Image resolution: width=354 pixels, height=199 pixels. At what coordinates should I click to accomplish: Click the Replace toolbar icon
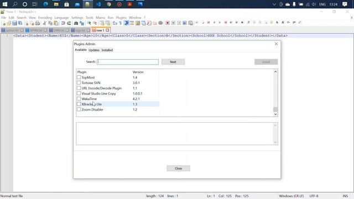(x=82, y=23)
